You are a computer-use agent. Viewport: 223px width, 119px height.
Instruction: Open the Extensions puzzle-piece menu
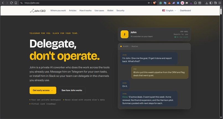196,3
